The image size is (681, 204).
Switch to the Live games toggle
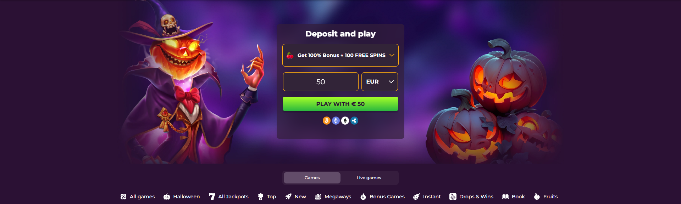pos(369,178)
